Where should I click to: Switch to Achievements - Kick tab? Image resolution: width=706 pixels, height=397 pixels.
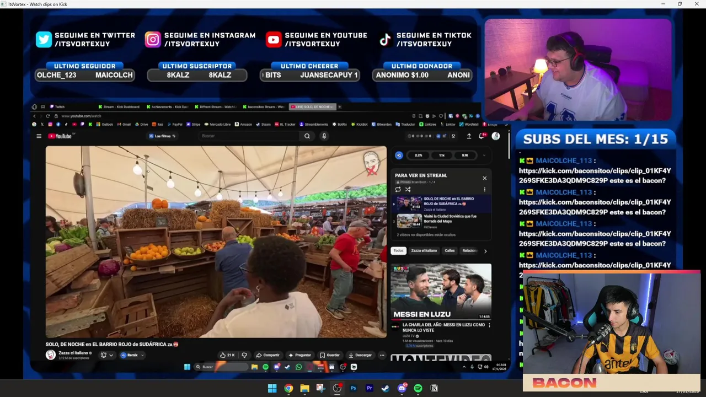pyautogui.click(x=168, y=106)
